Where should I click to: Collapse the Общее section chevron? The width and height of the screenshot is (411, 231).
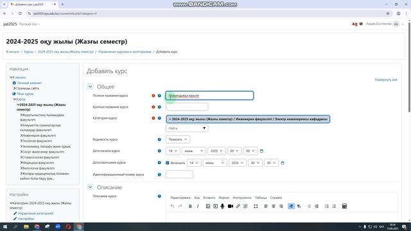pos(90,87)
